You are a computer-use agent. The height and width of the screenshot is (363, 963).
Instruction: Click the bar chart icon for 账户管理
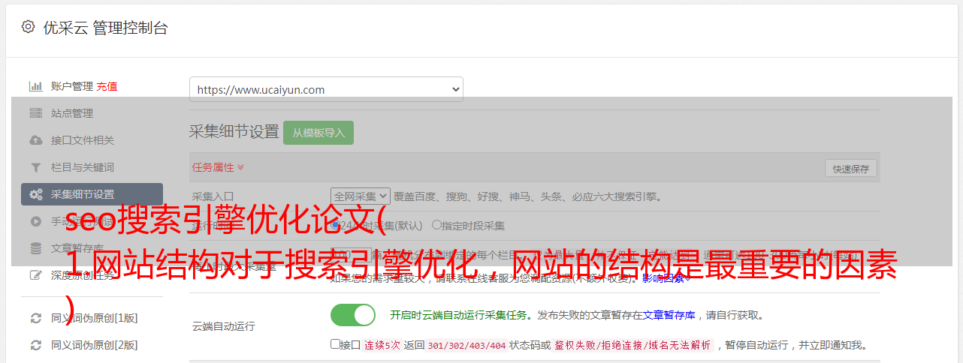35,86
